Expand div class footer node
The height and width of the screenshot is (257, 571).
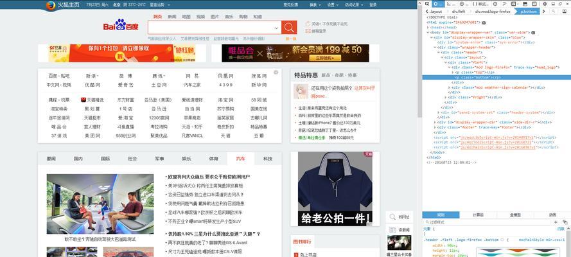pyautogui.click(x=435, y=127)
